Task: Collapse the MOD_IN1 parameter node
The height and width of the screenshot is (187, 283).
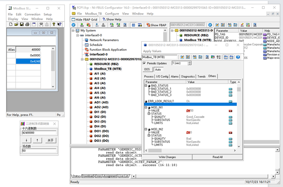Action: point(146,108)
